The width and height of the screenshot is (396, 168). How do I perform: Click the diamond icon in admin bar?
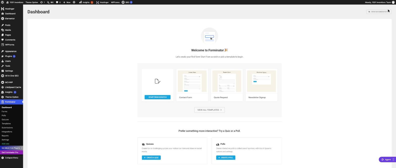click(x=74, y=2)
